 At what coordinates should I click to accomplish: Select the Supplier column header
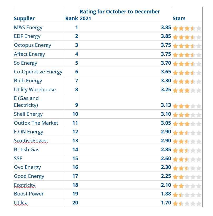click(x=24, y=18)
